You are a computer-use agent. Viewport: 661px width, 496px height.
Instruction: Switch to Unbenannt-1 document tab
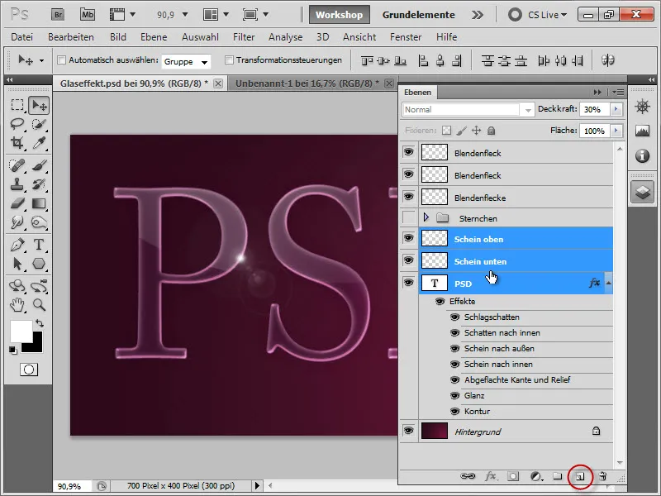[307, 83]
